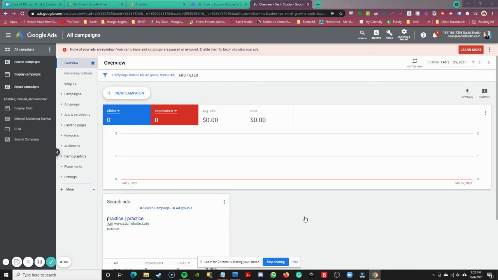Open the Google Ads hamburger menu
The height and width of the screenshot is (280, 498).
(8, 35)
